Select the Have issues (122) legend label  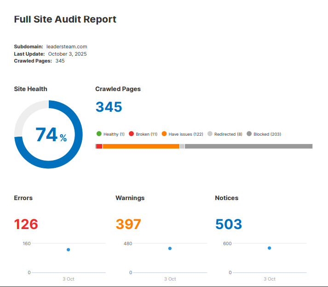pos(186,134)
